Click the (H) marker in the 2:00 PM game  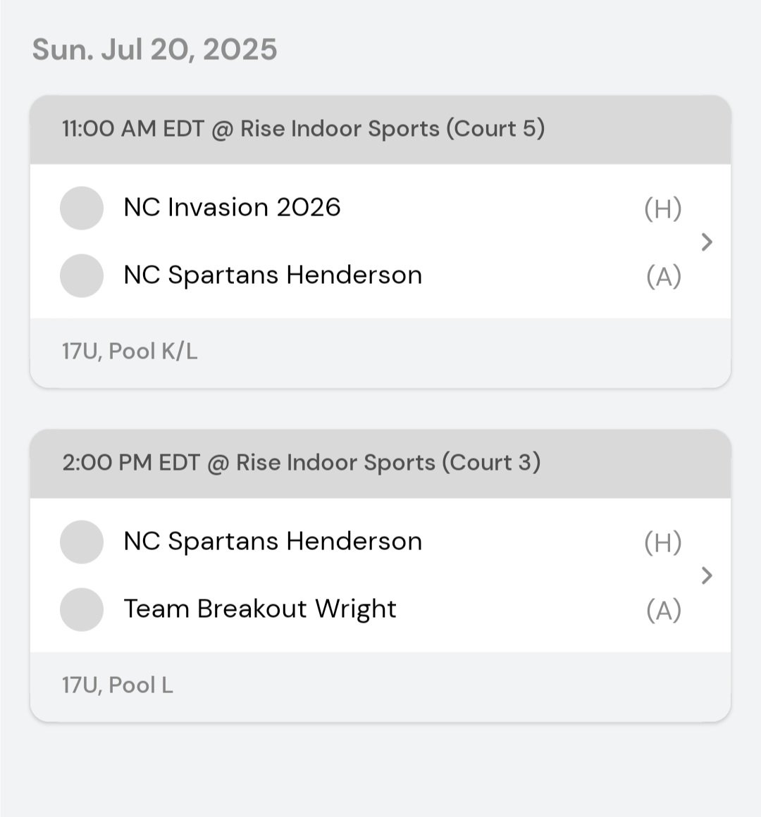[662, 542]
